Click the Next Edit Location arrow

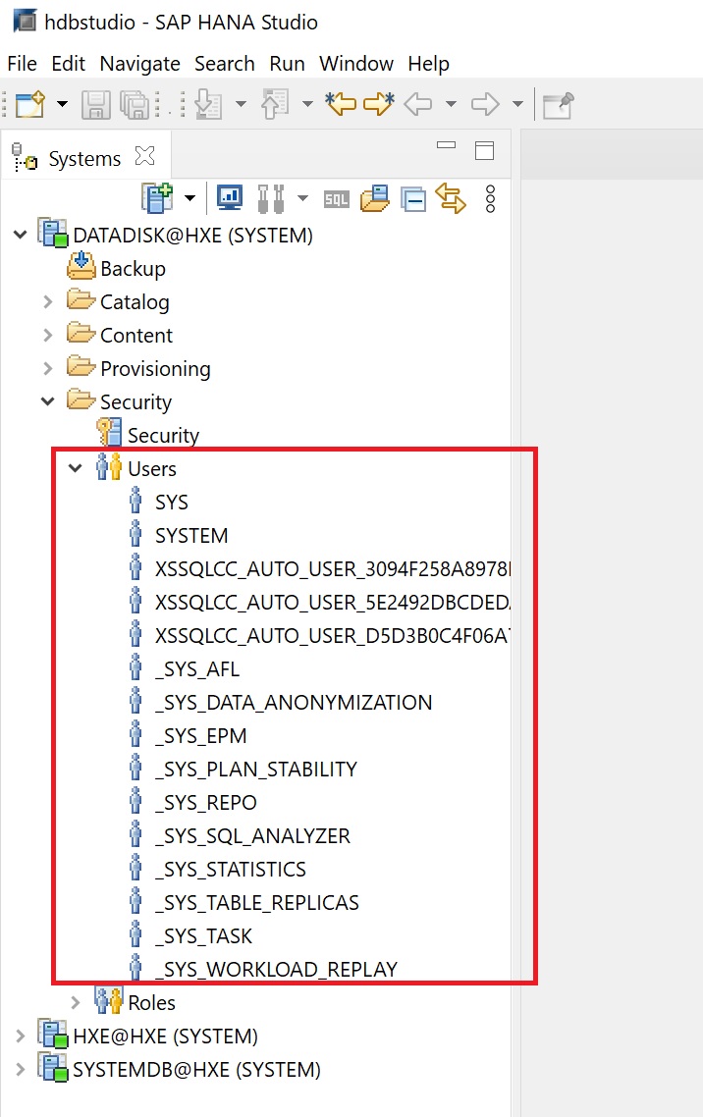tap(378, 104)
